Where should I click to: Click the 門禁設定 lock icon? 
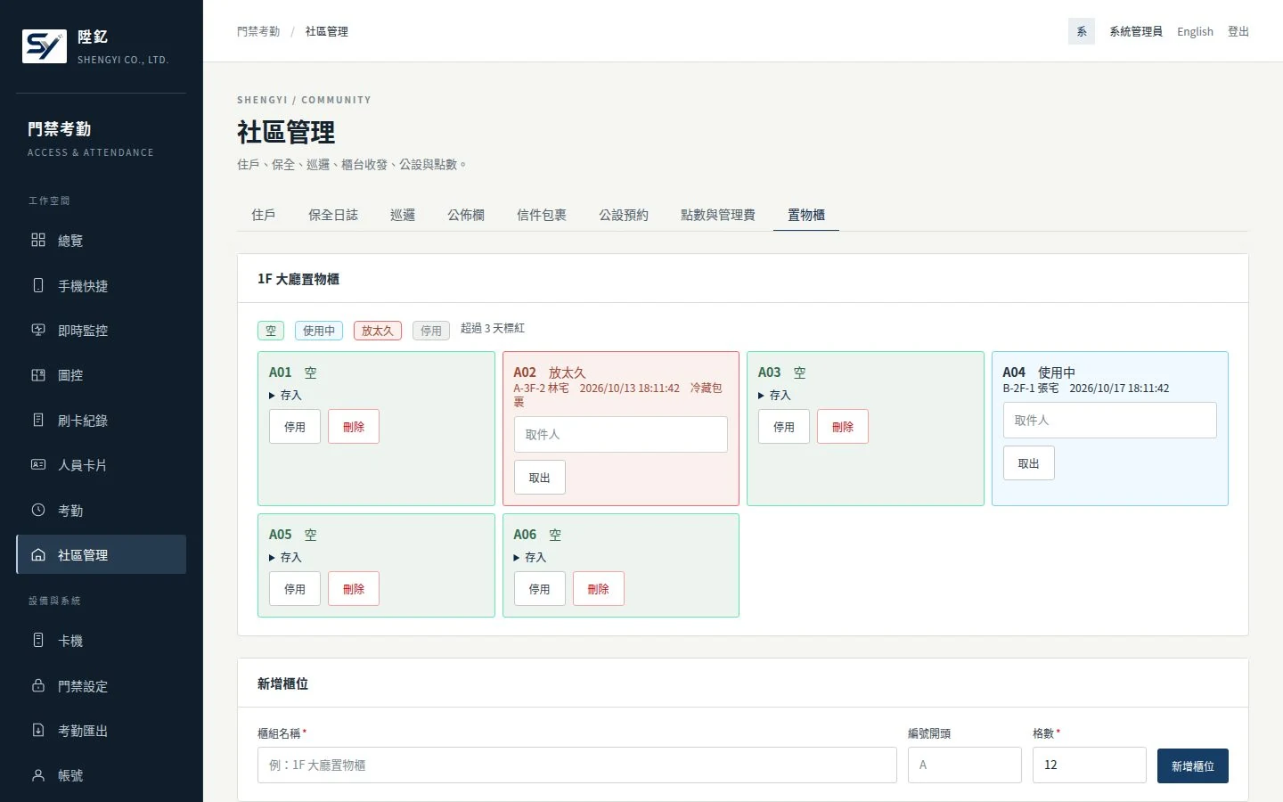click(x=38, y=685)
